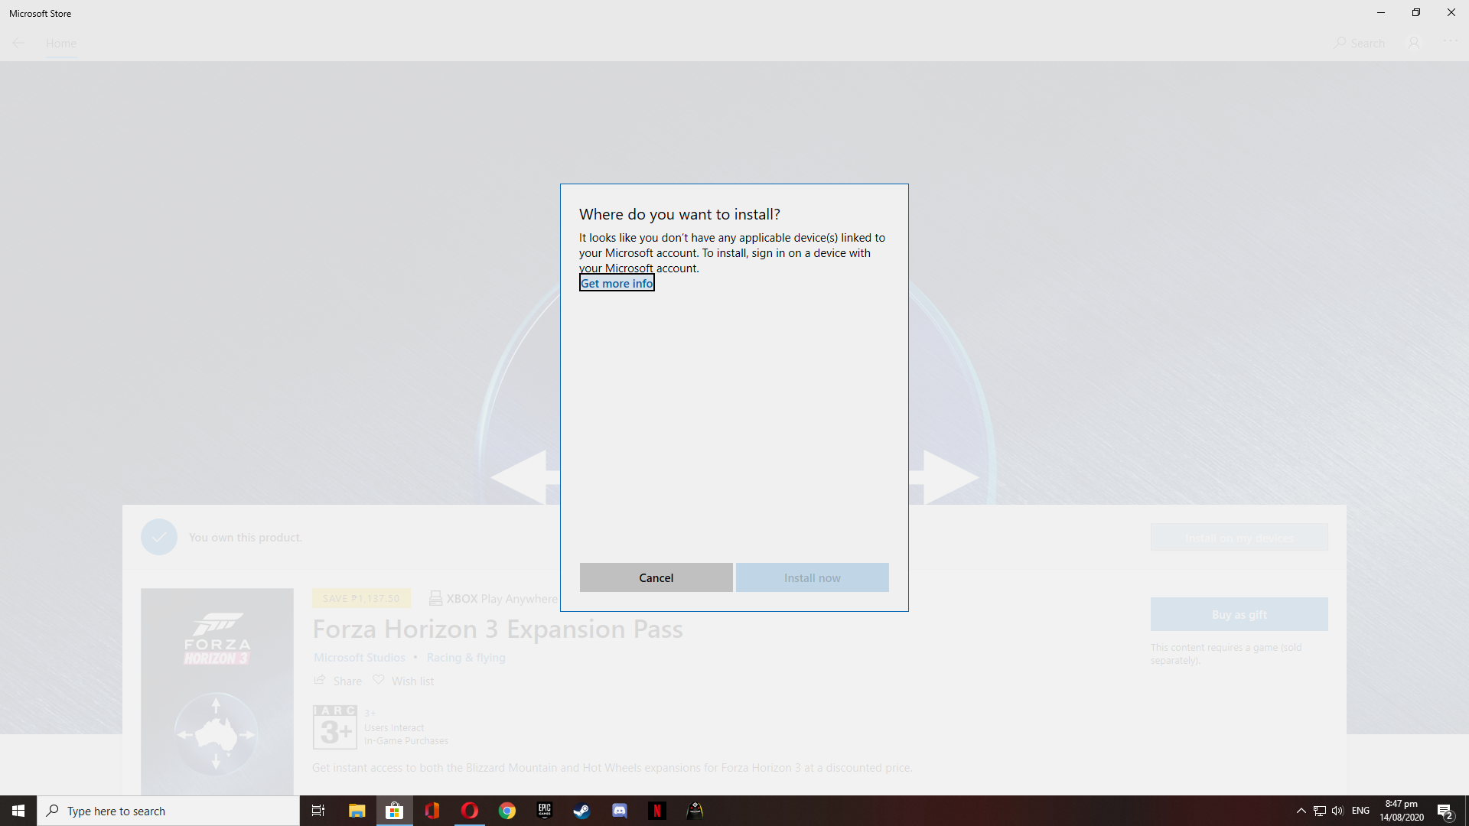This screenshot has height=826, width=1469.
Task: Open Search in Microsoft Store
Action: tap(1360, 44)
